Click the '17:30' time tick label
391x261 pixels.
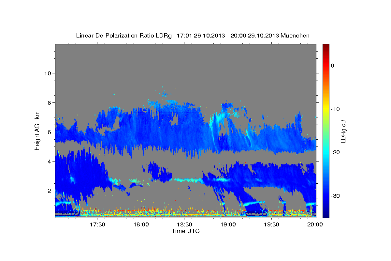tap(97, 224)
